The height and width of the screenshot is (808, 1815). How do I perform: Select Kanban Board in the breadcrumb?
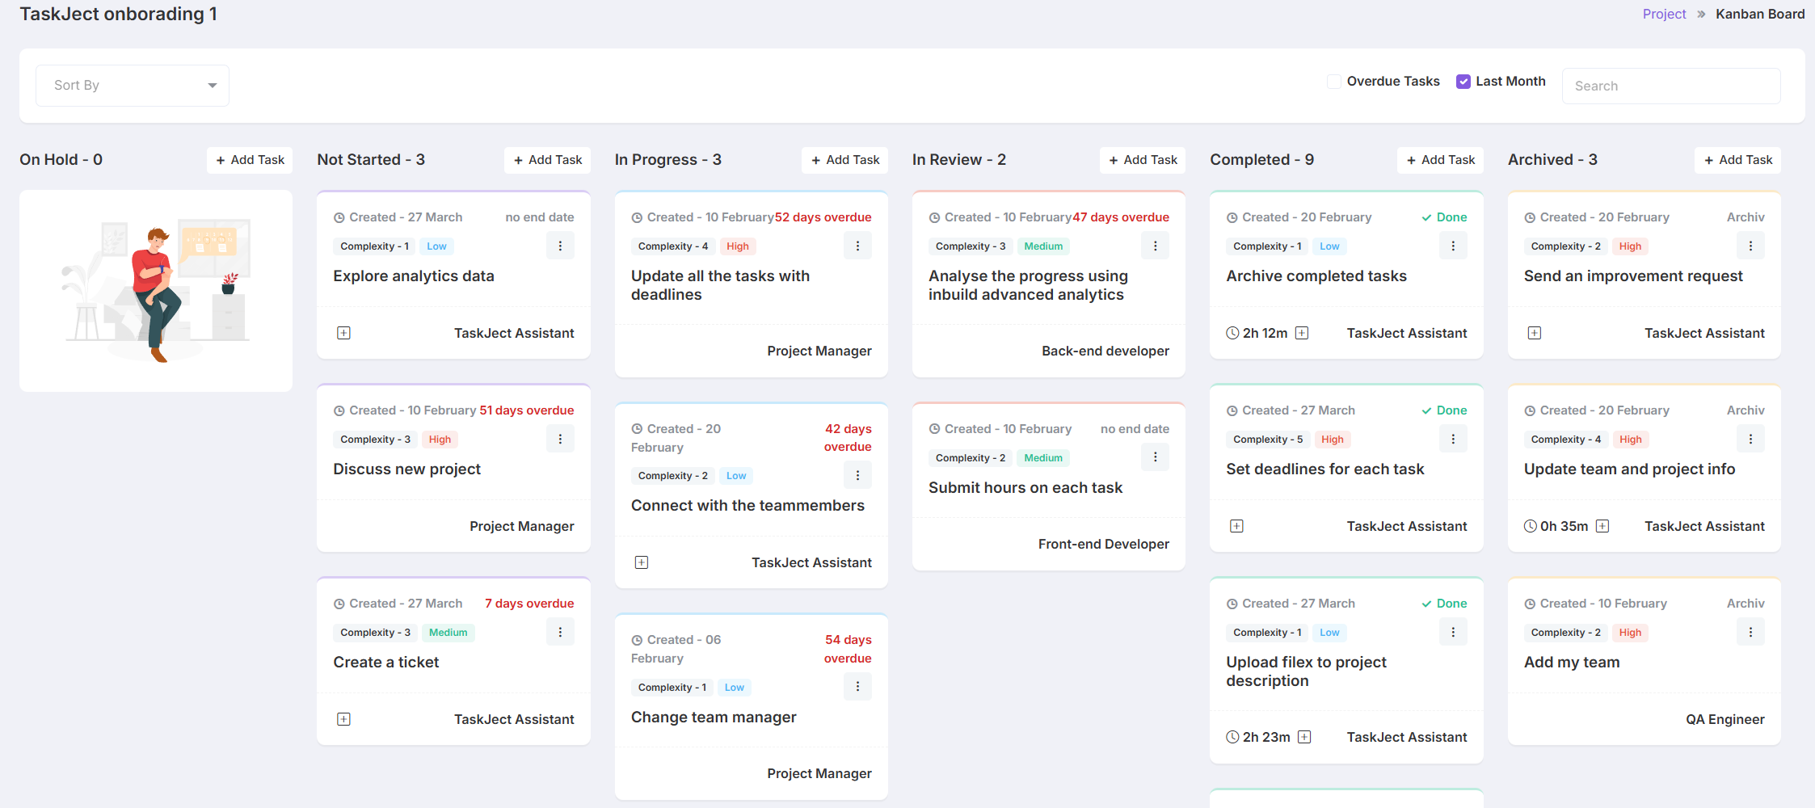(1760, 14)
